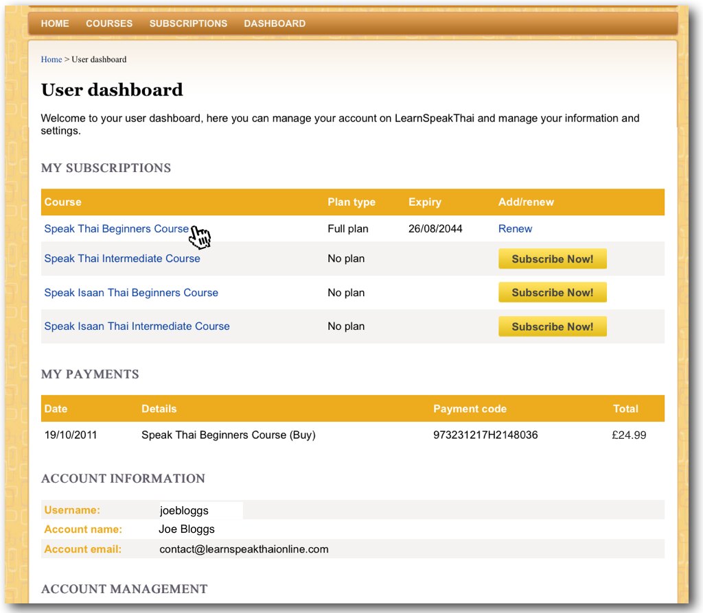Hit Subscribe Now for Isaan Thai Intermediate
This screenshot has height=613, width=703.
pyautogui.click(x=552, y=327)
